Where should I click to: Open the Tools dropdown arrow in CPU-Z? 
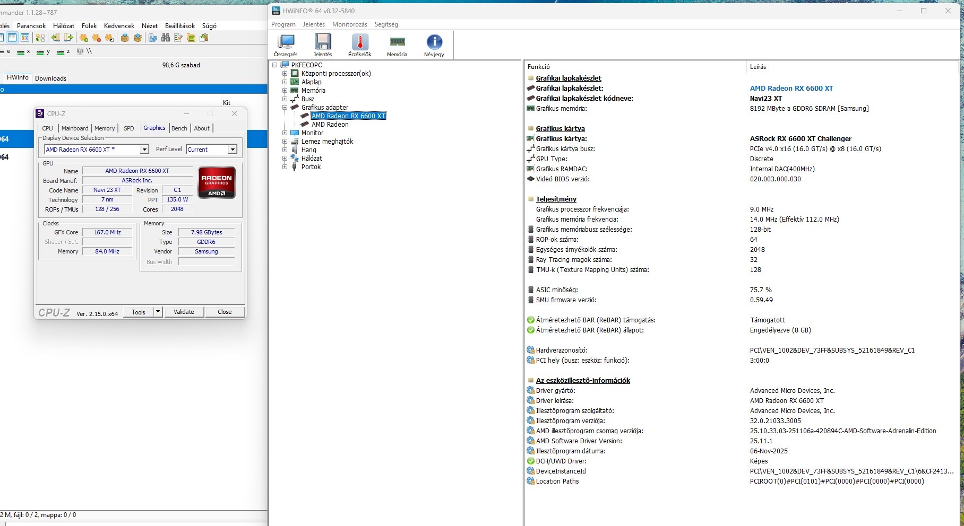click(158, 312)
